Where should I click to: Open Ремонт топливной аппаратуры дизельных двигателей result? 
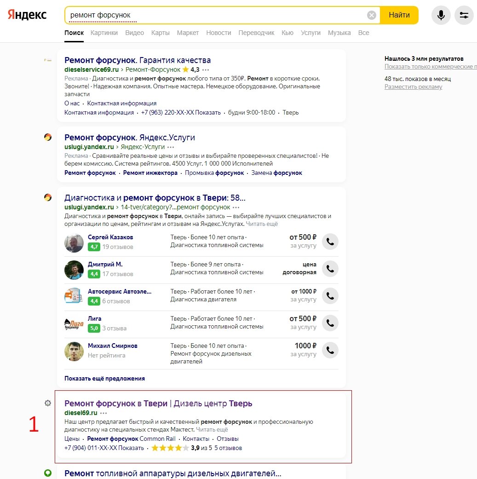(173, 473)
